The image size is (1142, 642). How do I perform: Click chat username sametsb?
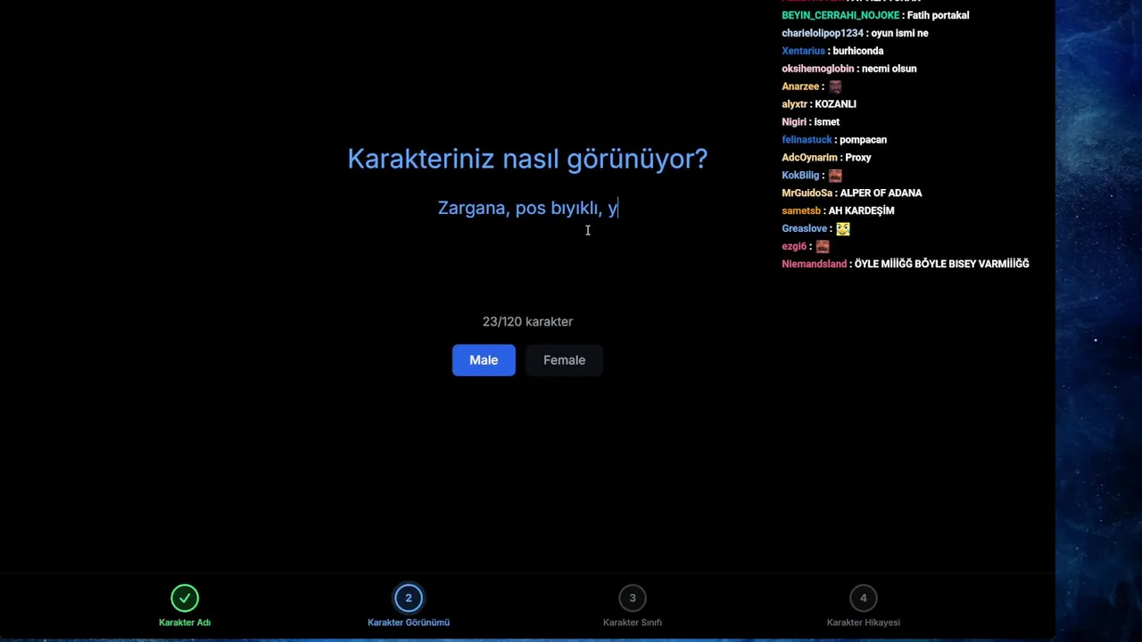[801, 211]
